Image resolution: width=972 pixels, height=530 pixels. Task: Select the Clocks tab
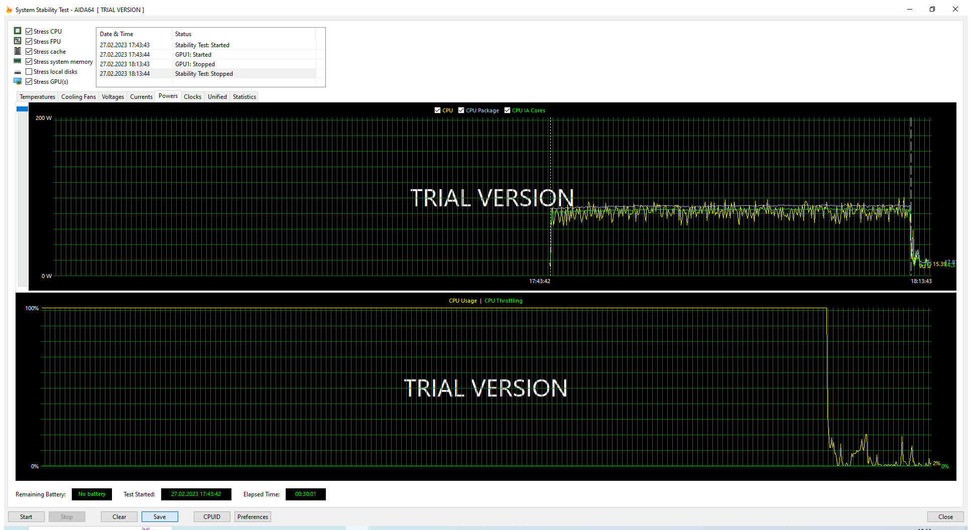(192, 97)
